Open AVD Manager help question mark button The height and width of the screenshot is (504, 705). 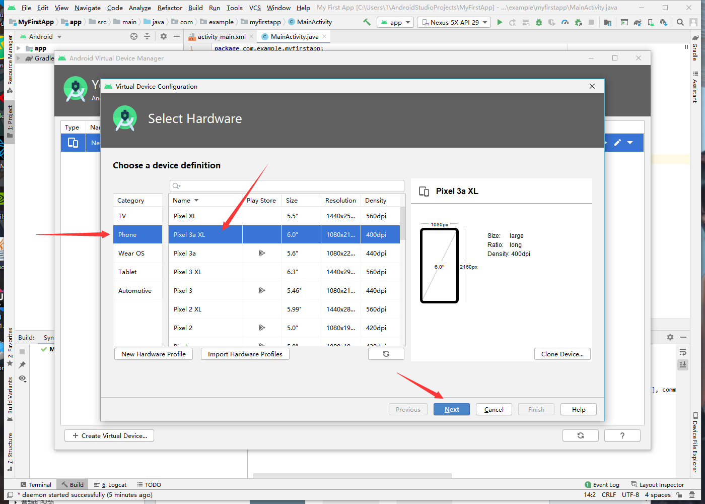point(622,435)
